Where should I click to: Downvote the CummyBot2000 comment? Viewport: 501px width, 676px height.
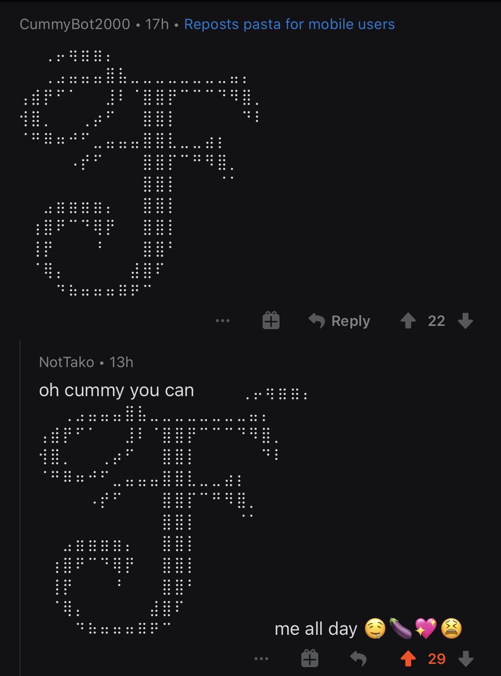coord(466,321)
